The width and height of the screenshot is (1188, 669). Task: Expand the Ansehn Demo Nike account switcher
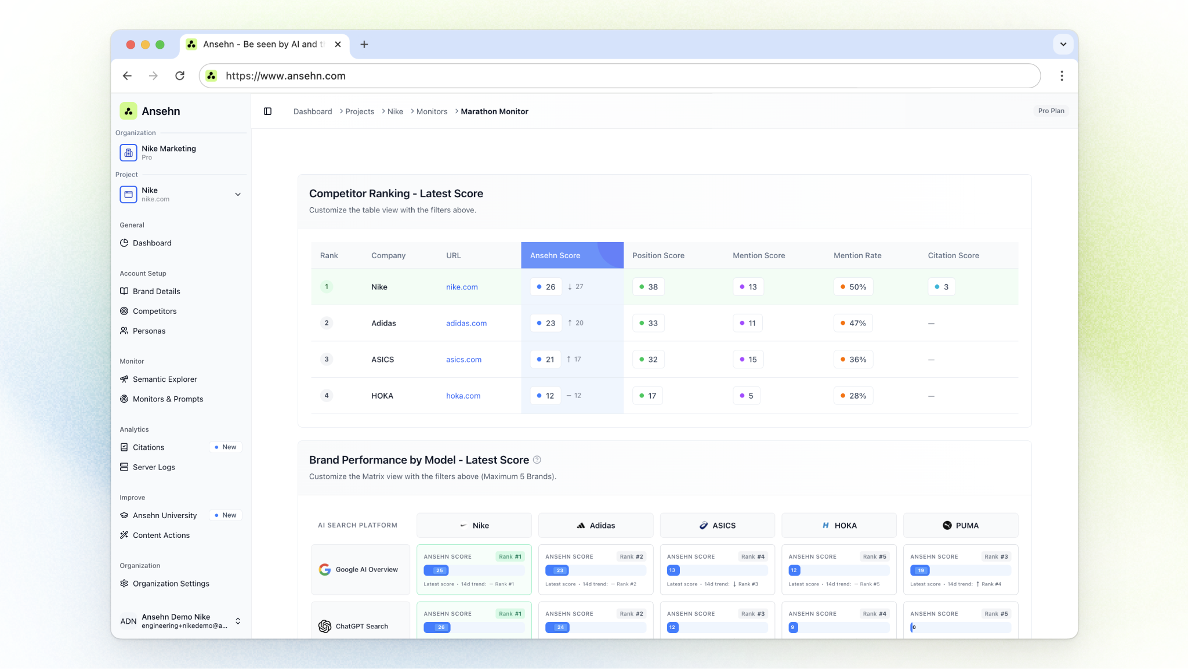(238, 621)
